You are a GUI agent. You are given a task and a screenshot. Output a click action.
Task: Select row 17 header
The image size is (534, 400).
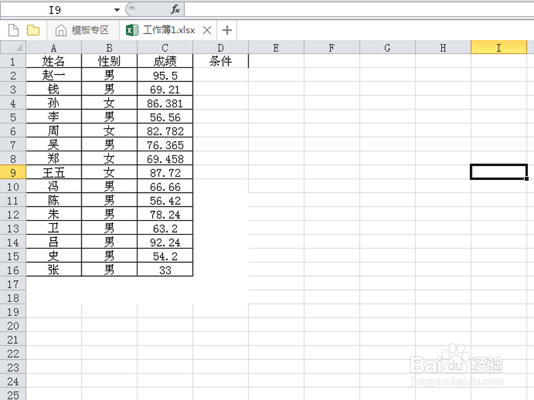tap(13, 284)
